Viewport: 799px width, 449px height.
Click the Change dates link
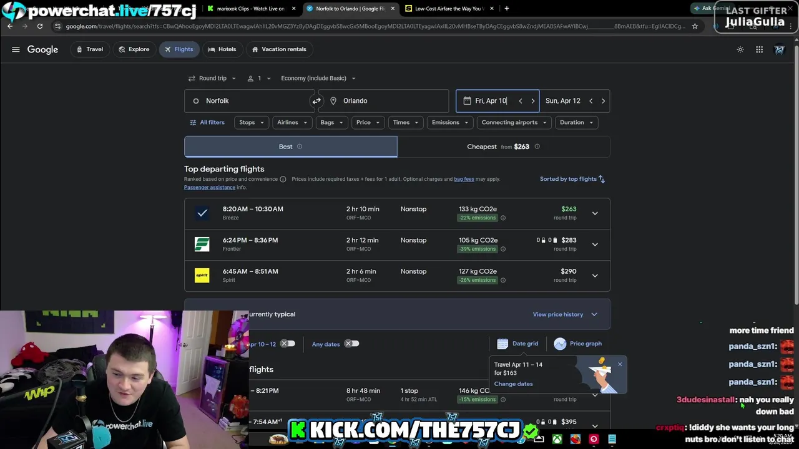(513, 384)
